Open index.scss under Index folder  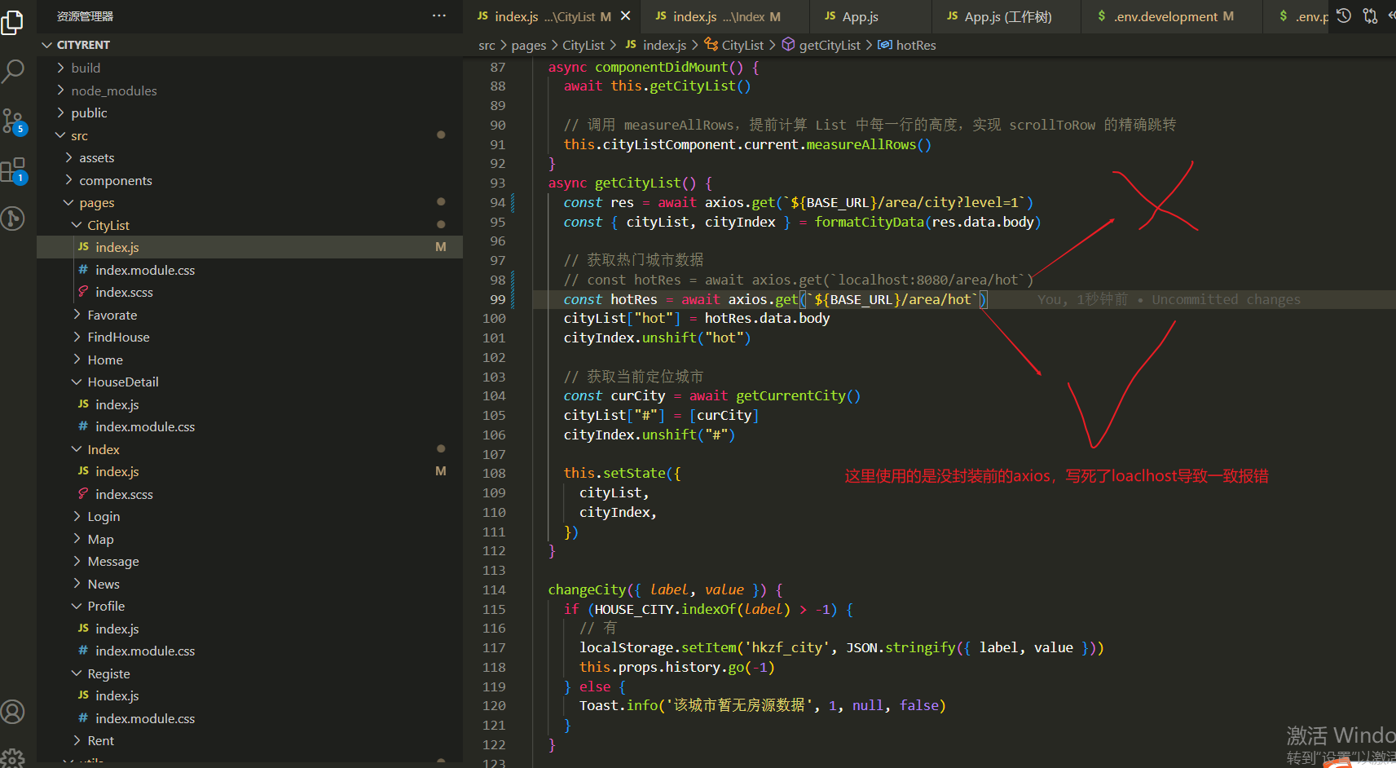pos(124,494)
